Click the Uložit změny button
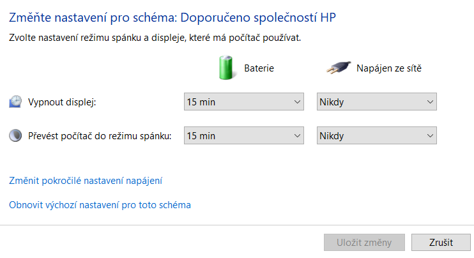 [364, 242]
